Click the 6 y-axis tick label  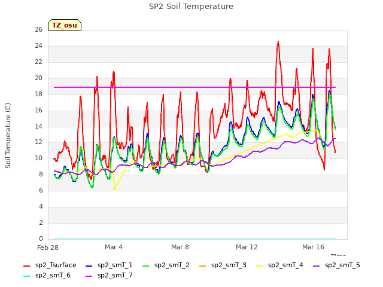click(x=41, y=190)
